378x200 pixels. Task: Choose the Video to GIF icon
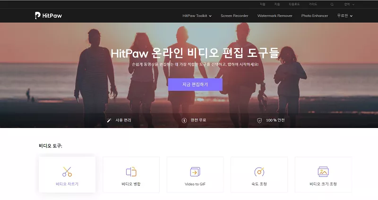[x=195, y=172]
